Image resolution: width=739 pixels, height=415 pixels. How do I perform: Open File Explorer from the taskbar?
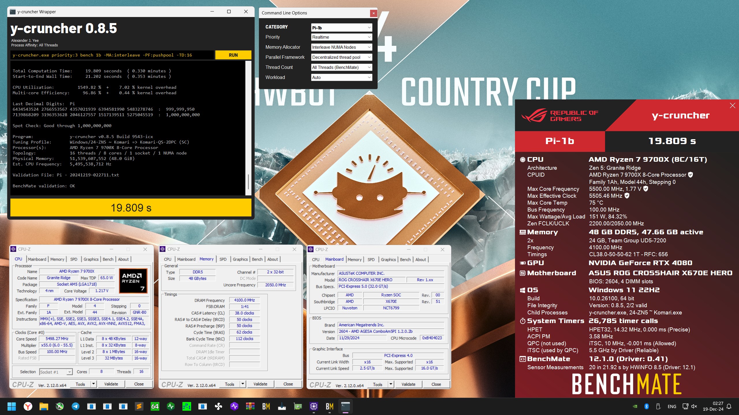pyautogui.click(x=44, y=406)
